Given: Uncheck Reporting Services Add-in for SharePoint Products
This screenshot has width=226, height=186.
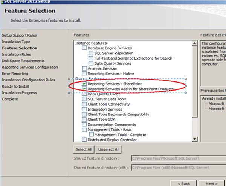Looking at the screenshot, I should (x=84, y=89).
